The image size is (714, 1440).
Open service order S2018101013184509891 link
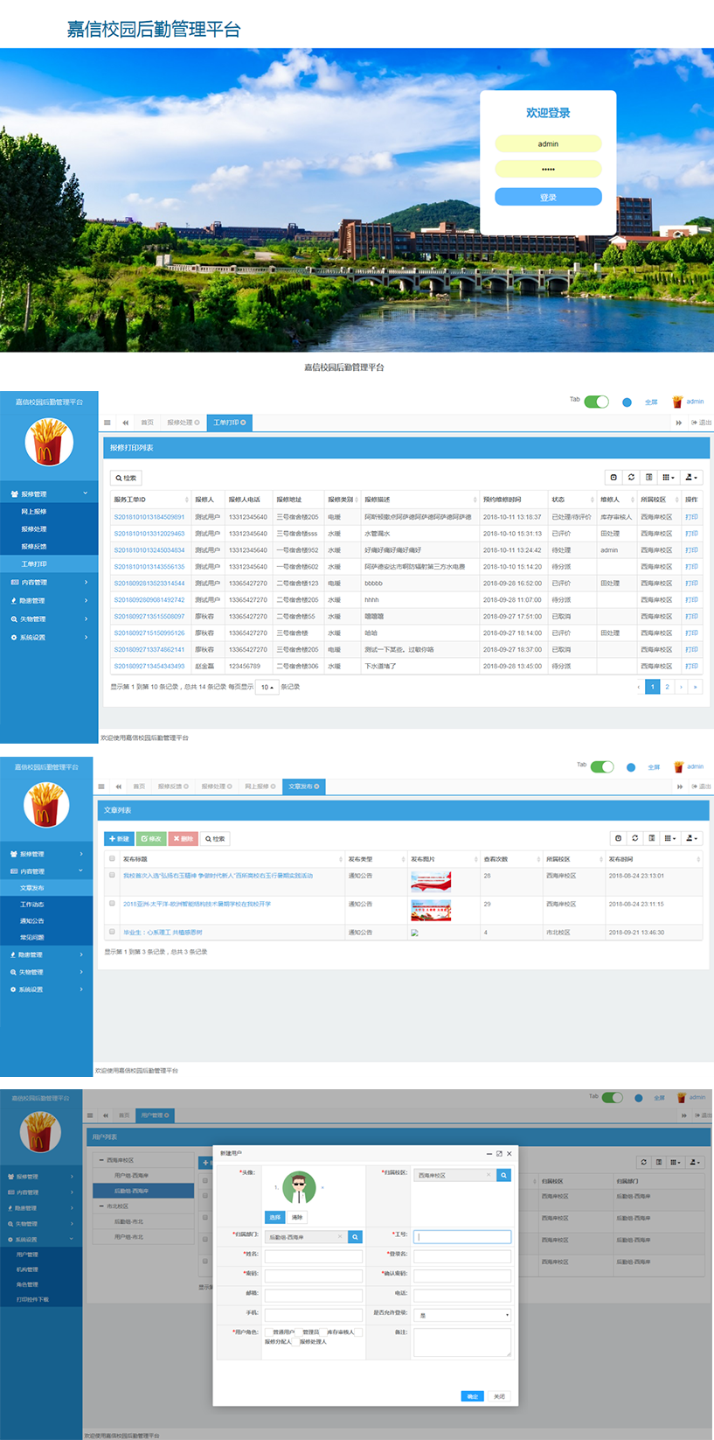tap(149, 517)
